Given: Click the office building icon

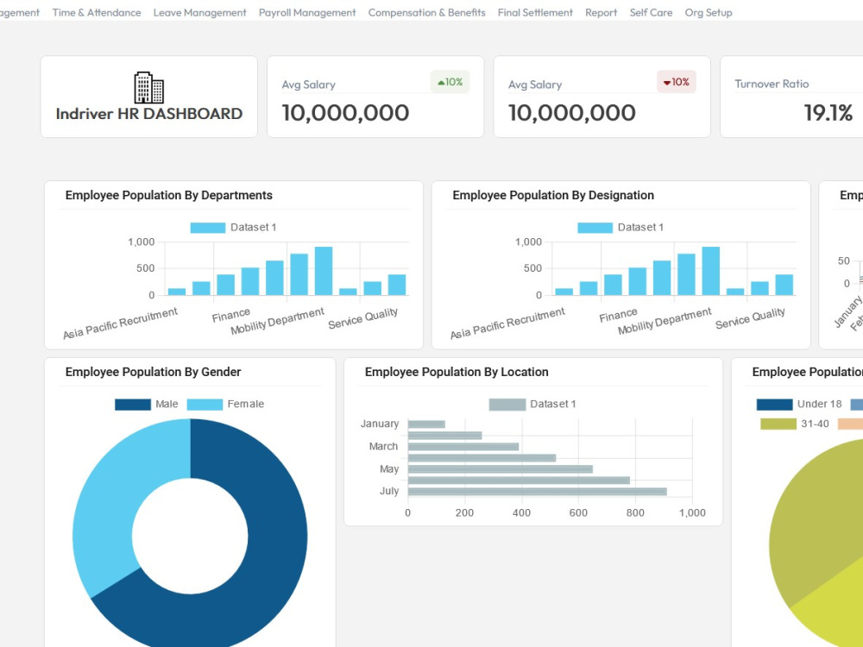Looking at the screenshot, I should 149,87.
